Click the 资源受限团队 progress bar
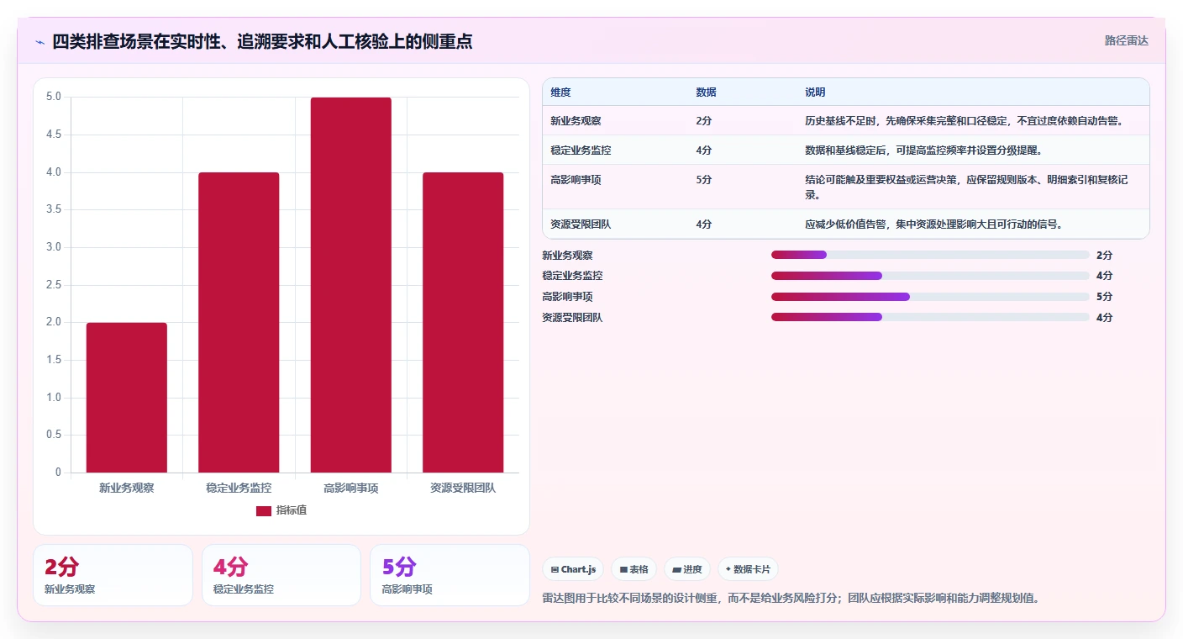This screenshot has height=639, width=1183. point(930,317)
